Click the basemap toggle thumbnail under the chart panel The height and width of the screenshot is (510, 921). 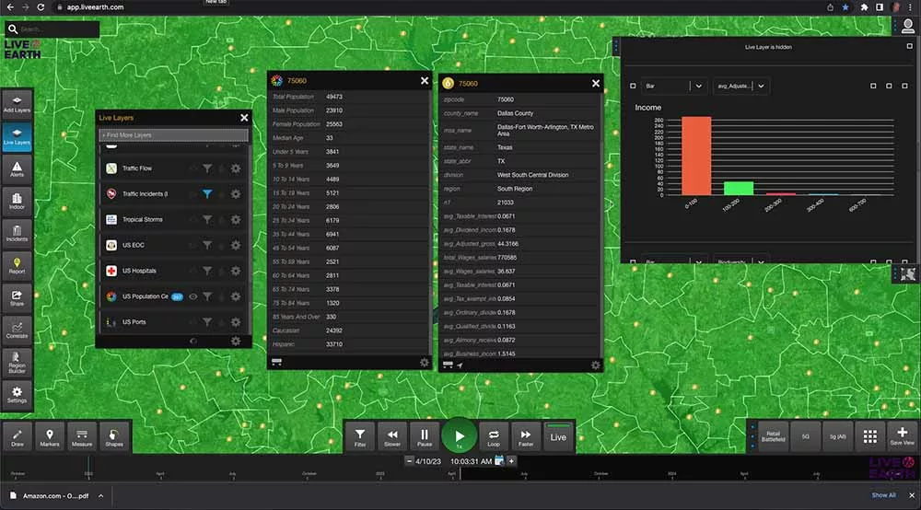(x=908, y=274)
